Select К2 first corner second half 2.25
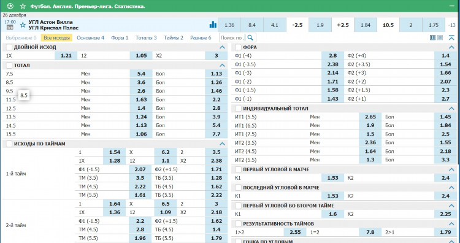460x243 pixels. [x=445, y=214]
